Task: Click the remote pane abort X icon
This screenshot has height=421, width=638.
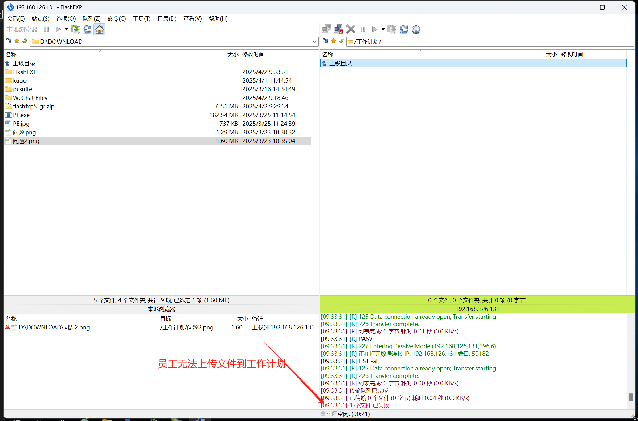Action: (350, 29)
